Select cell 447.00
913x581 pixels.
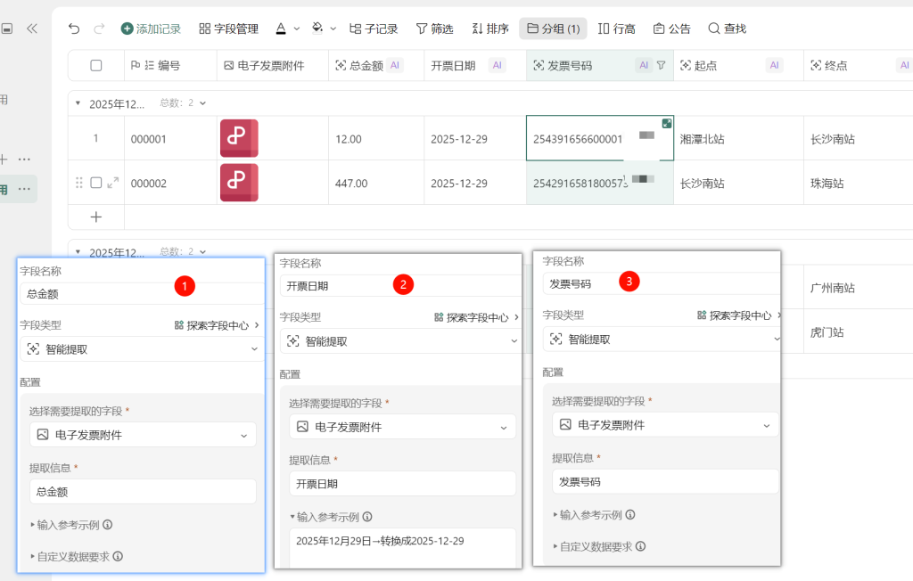pyautogui.click(x=376, y=183)
